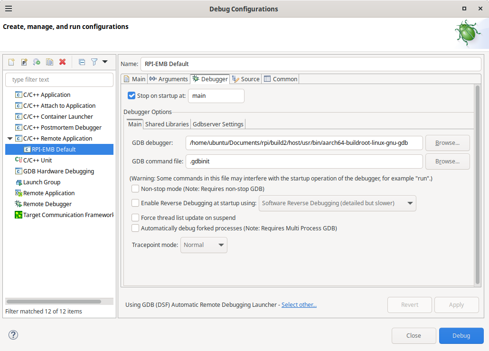
Task: Duplicate the selected launch configuration
Action: 49,62
